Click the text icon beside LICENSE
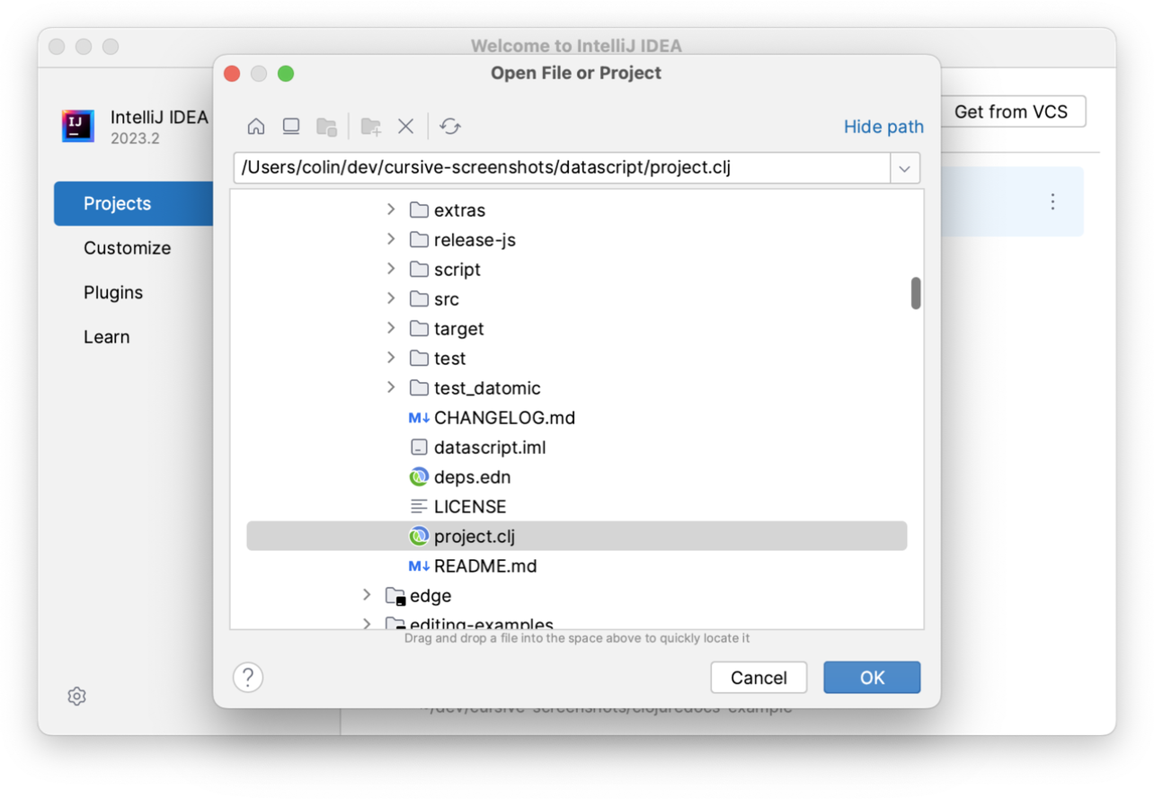 pos(419,507)
